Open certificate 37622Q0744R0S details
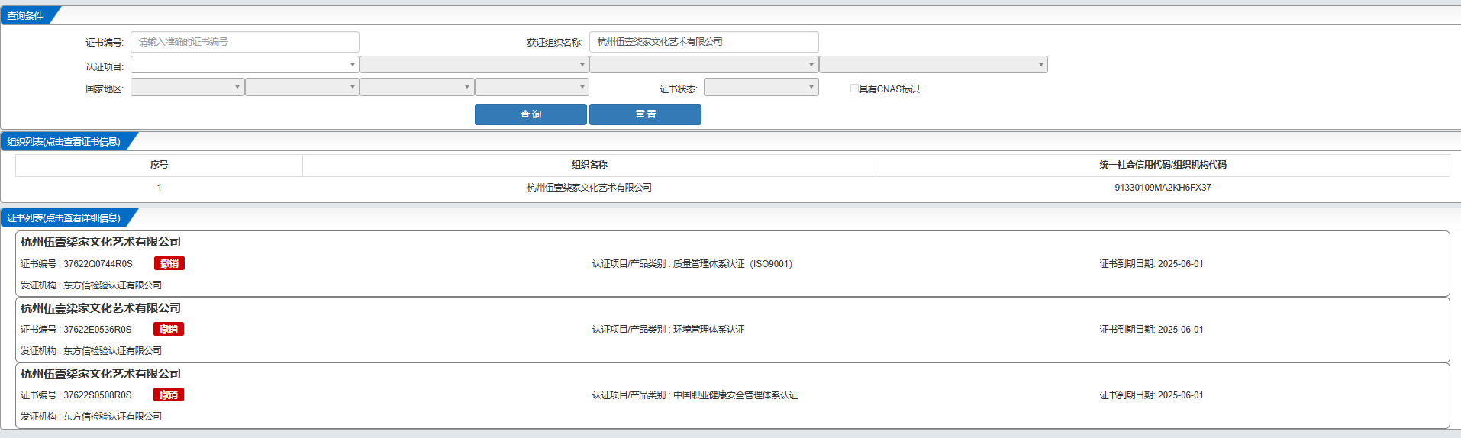Image resolution: width=1461 pixels, height=438 pixels. click(732, 264)
